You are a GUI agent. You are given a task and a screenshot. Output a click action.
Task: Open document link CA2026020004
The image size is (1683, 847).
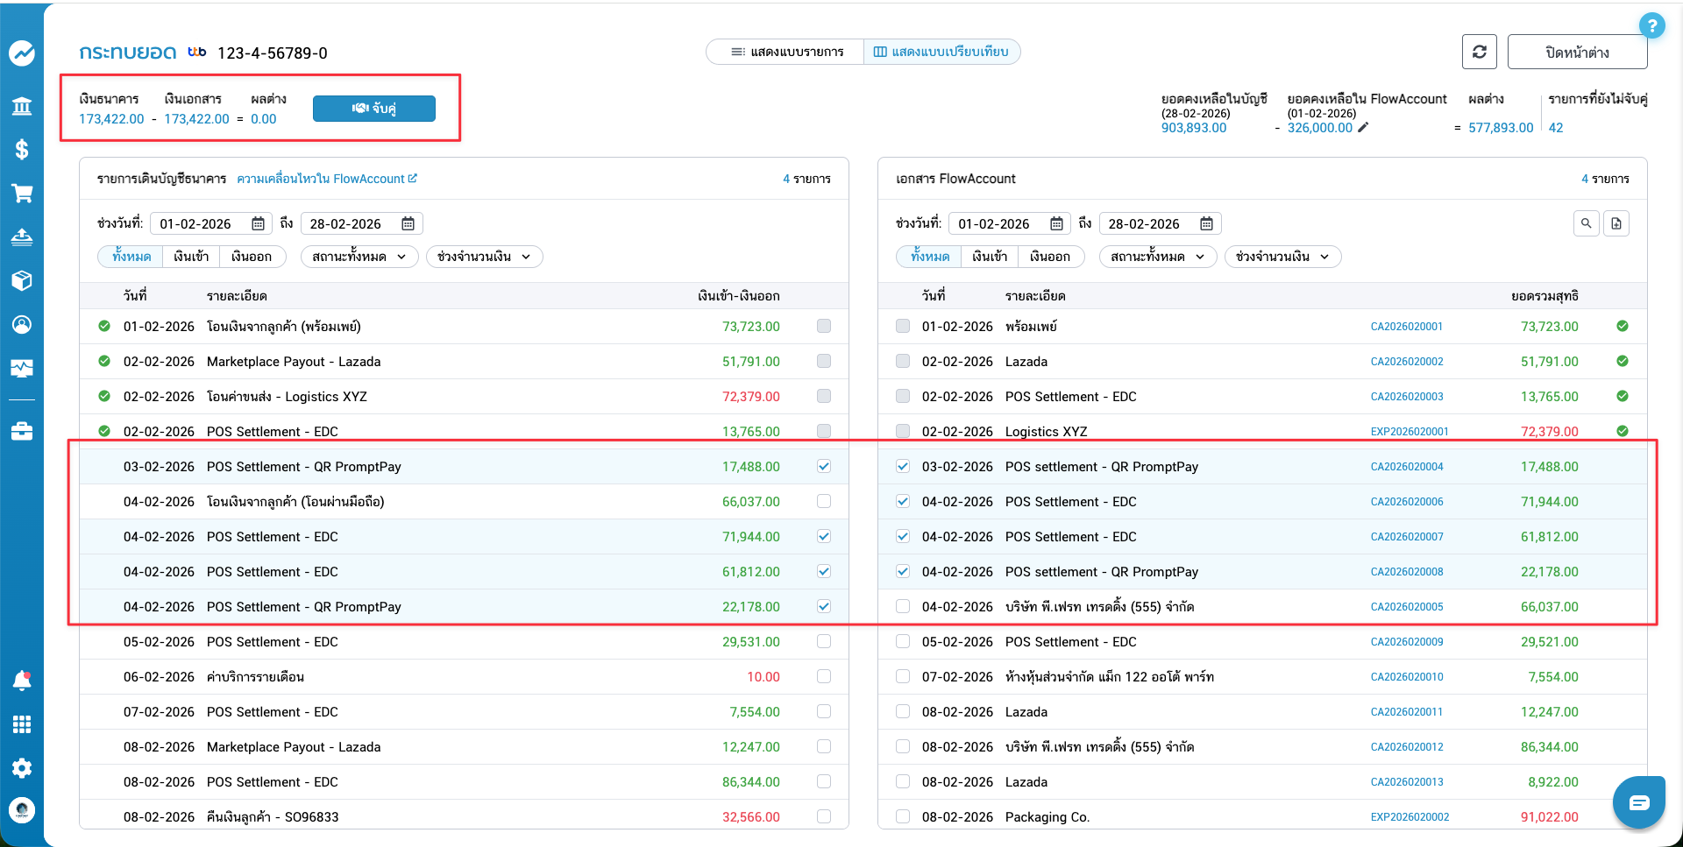pyautogui.click(x=1406, y=467)
